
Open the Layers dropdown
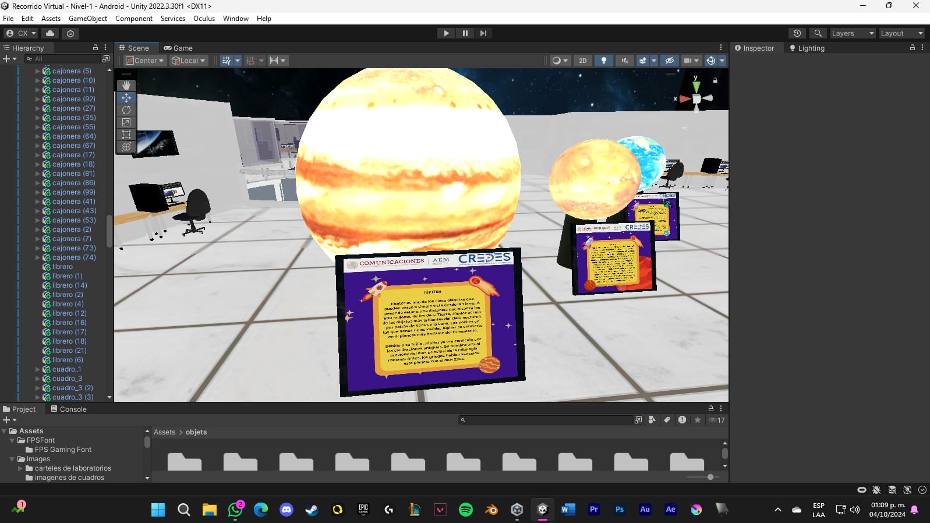[852, 33]
